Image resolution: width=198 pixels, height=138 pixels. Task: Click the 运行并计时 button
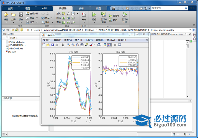pos(125,17)
